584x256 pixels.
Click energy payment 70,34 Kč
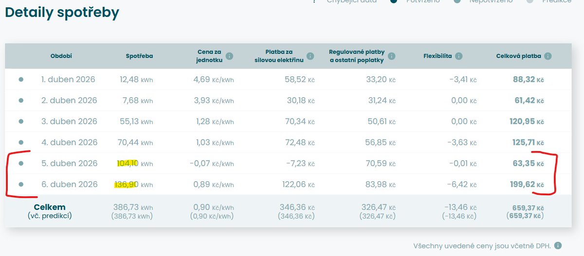299,121
